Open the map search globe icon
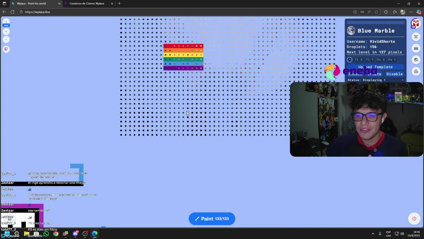 (x=416, y=60)
